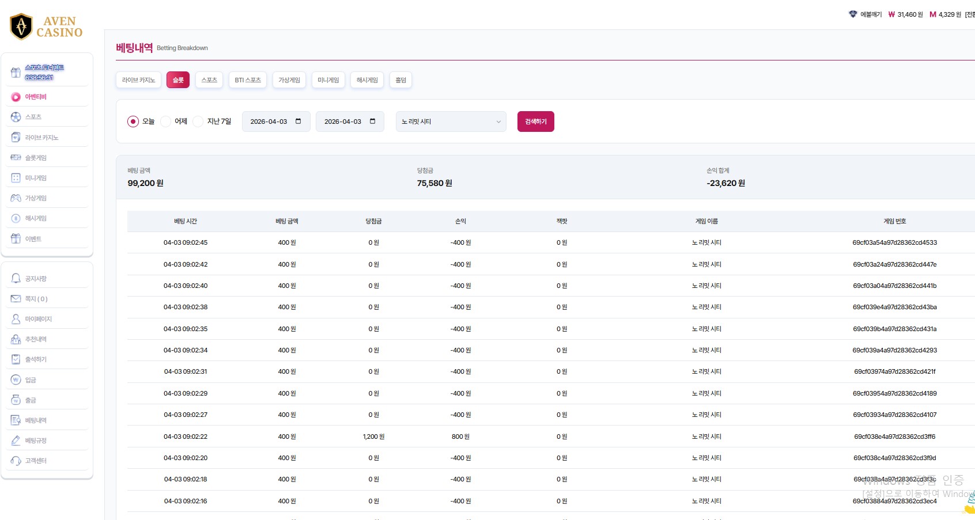Image resolution: width=975 pixels, height=520 pixels.
Task: Select the 어제 radio button
Action: (166, 122)
